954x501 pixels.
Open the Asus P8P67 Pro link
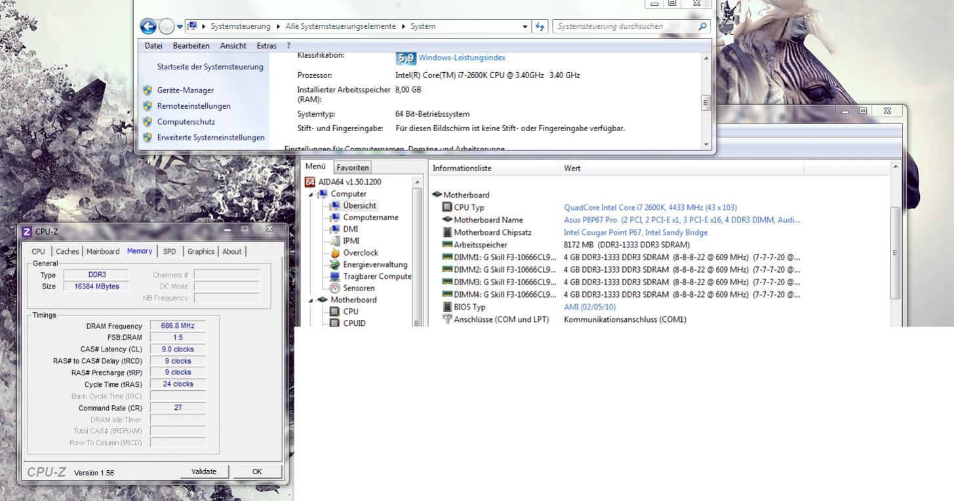coord(682,220)
